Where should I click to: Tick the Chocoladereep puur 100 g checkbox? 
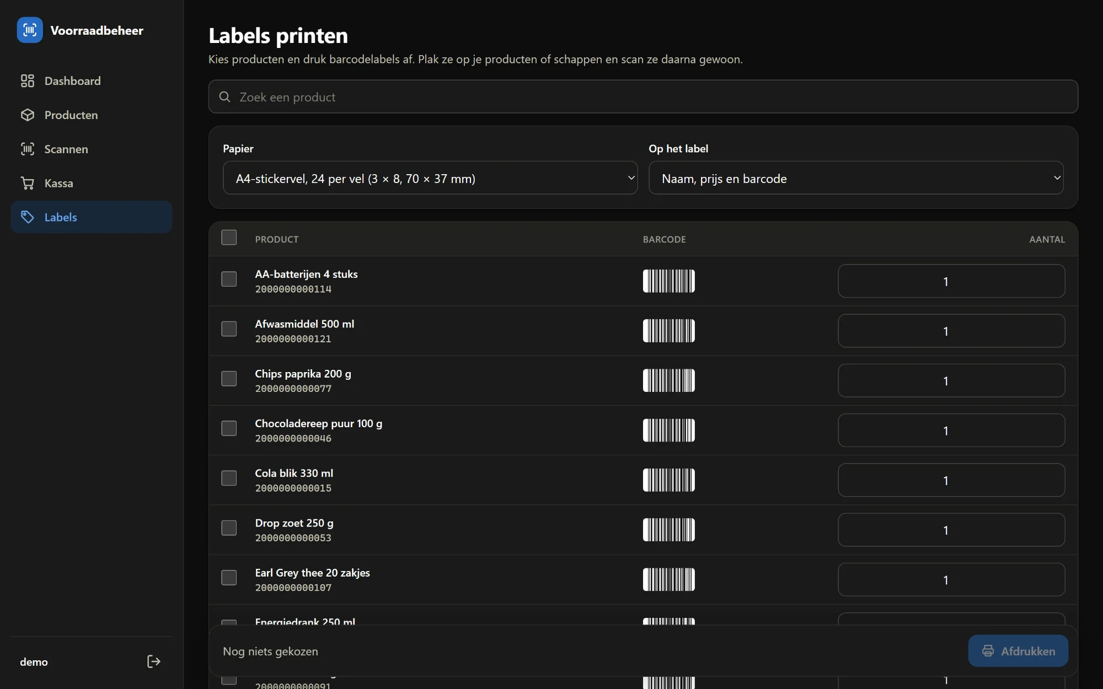tap(229, 428)
